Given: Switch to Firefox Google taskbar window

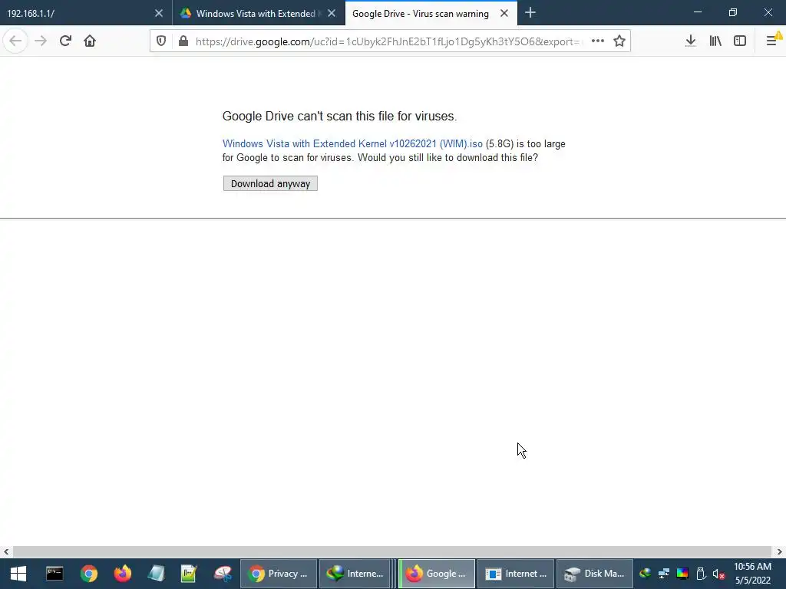Looking at the screenshot, I should pos(437,574).
